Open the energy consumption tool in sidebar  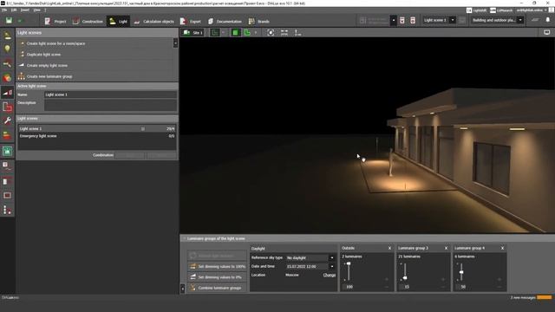pos(8,135)
